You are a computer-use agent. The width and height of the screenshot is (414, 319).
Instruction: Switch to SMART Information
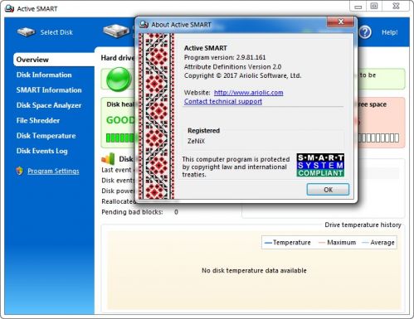click(49, 90)
